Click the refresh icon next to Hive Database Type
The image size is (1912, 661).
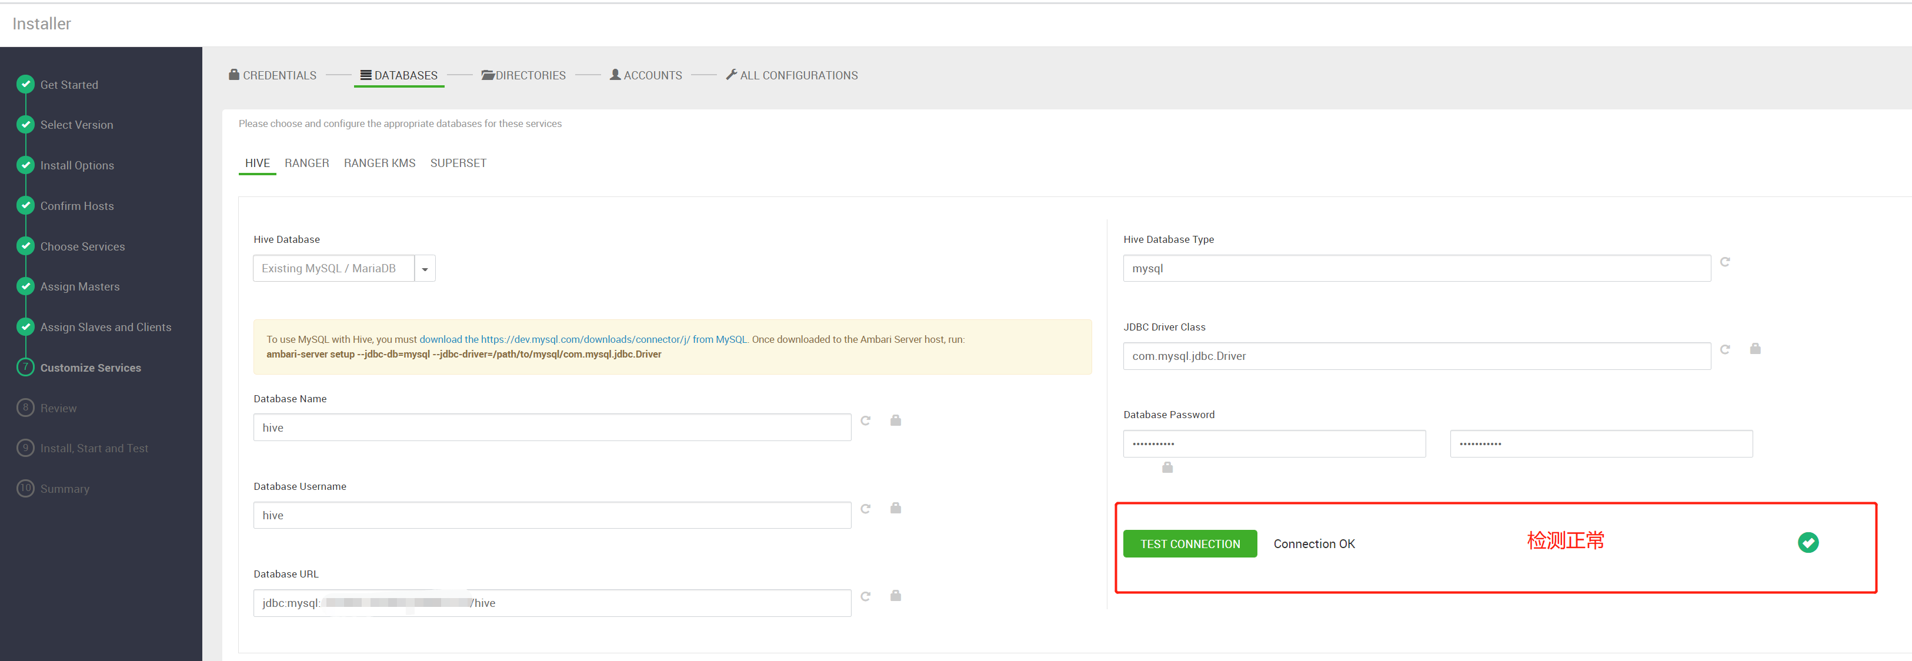tap(1725, 262)
